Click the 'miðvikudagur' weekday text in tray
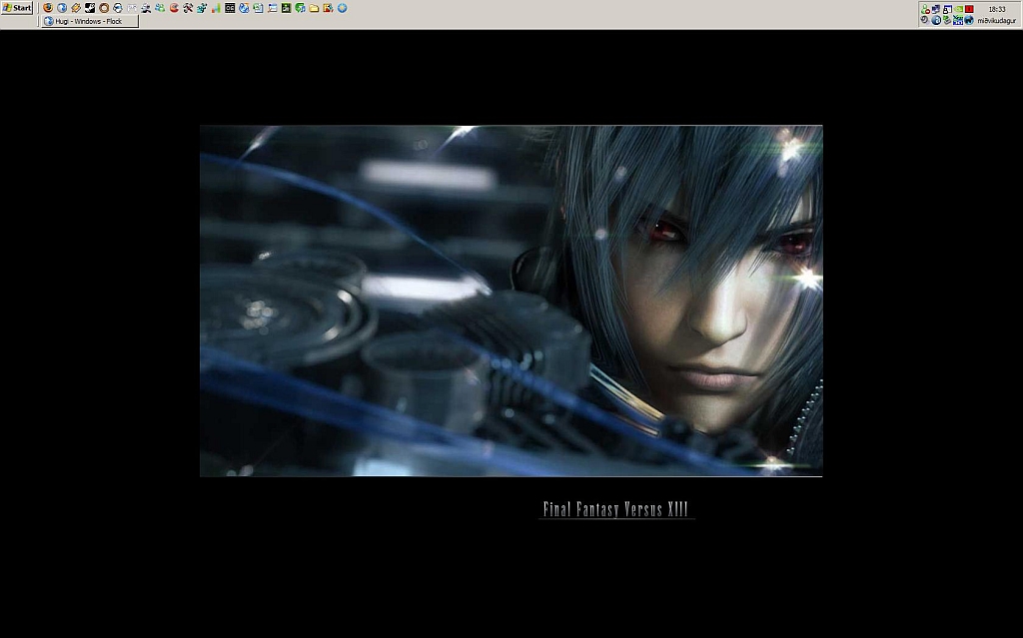Image resolution: width=1023 pixels, height=638 pixels. click(x=996, y=21)
